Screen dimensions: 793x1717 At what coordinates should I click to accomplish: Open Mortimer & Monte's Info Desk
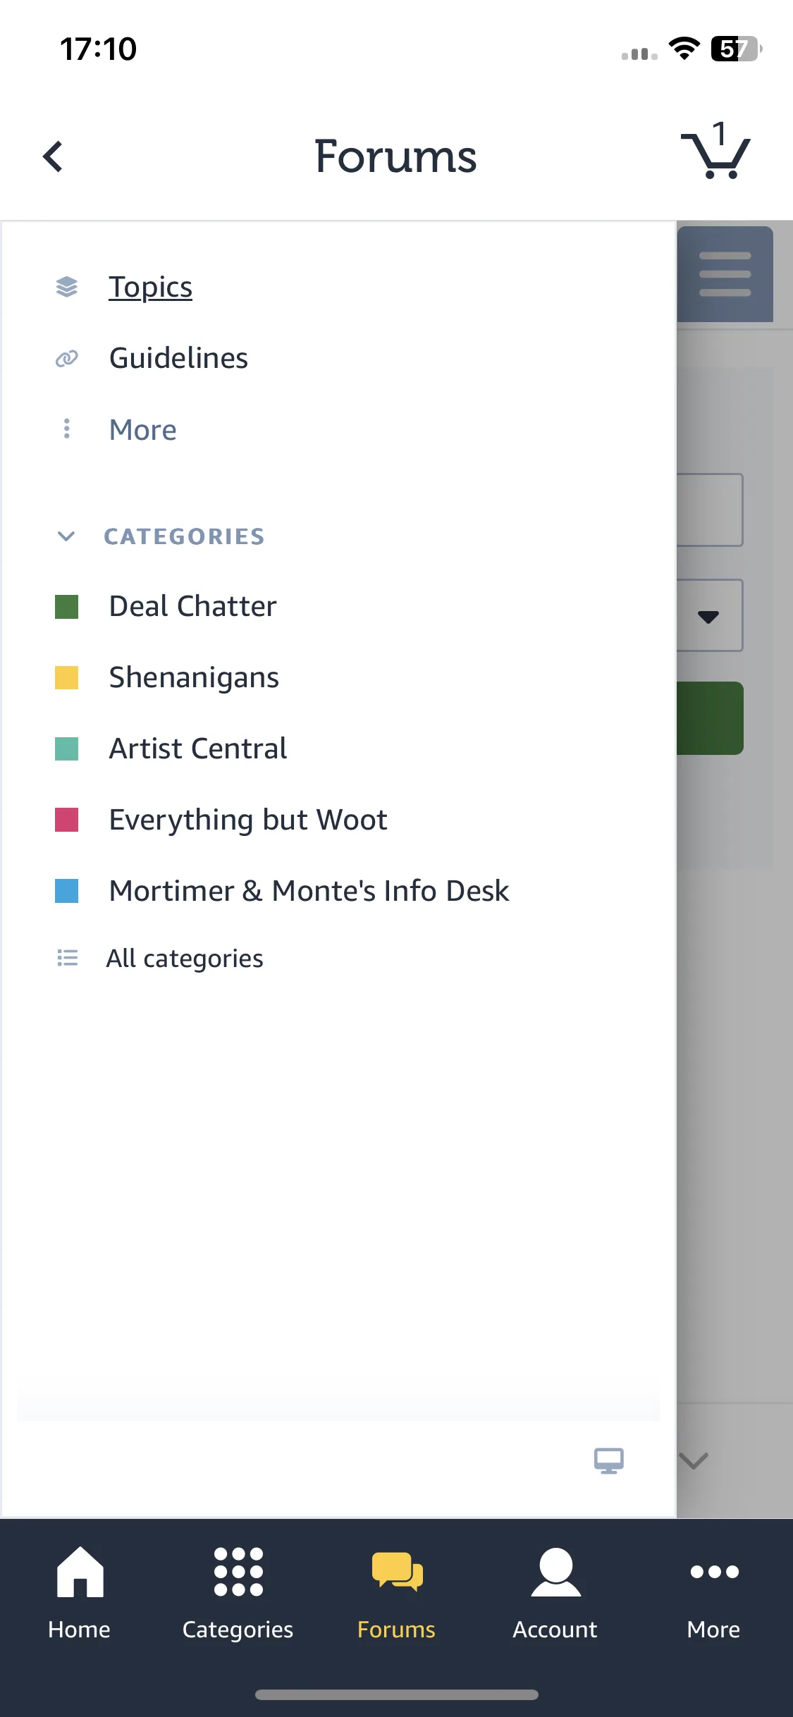point(309,891)
